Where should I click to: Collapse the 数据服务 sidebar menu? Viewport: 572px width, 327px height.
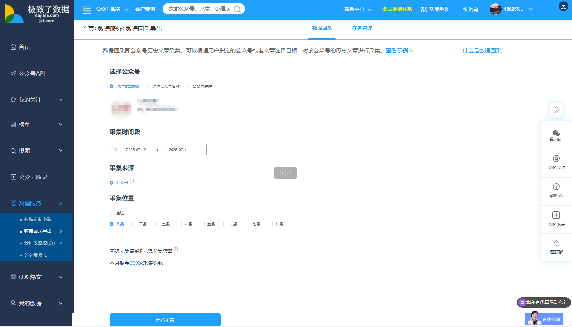61,204
